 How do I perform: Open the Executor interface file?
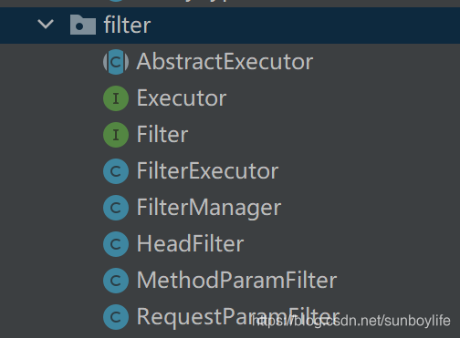[x=182, y=98]
